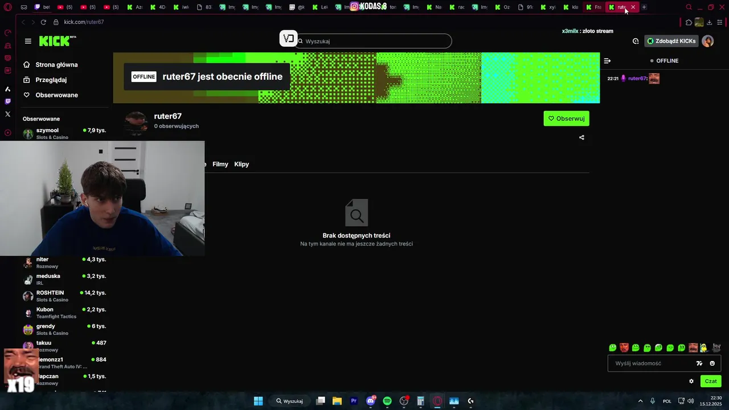Switch to the Filmy tab
This screenshot has height=410, width=729.
(220, 164)
